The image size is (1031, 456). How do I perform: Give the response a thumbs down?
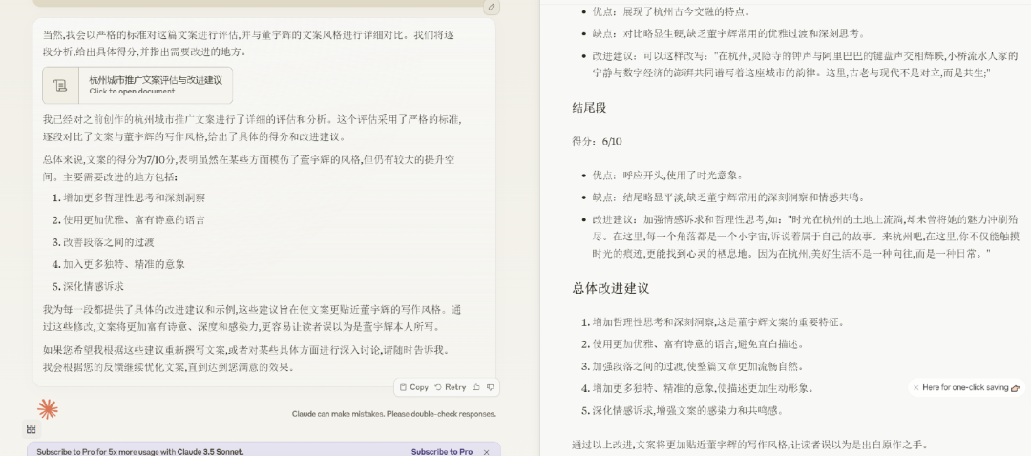[491, 387]
